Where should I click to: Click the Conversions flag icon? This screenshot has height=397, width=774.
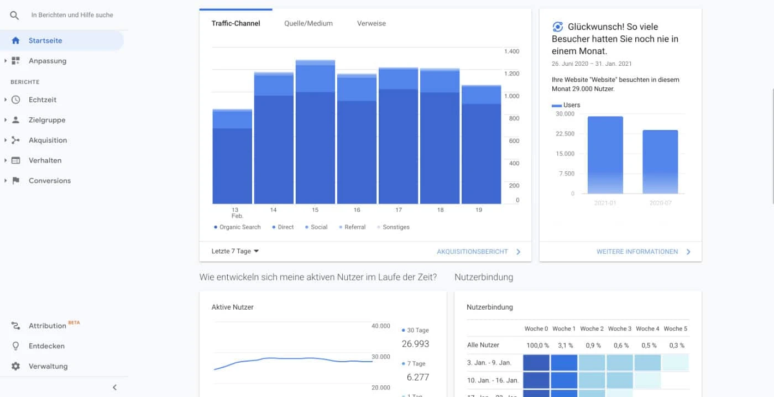[x=16, y=180]
